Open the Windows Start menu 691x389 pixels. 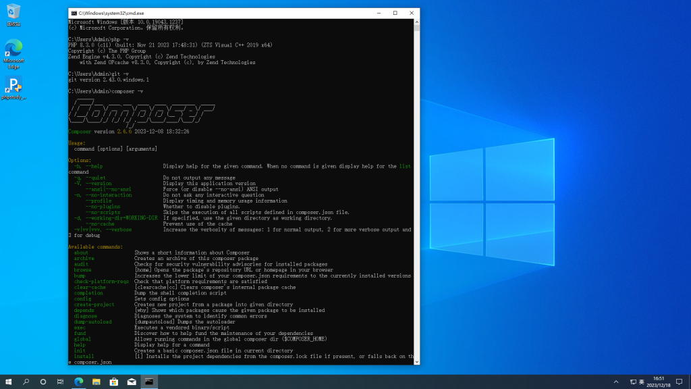pyautogui.click(x=8, y=382)
